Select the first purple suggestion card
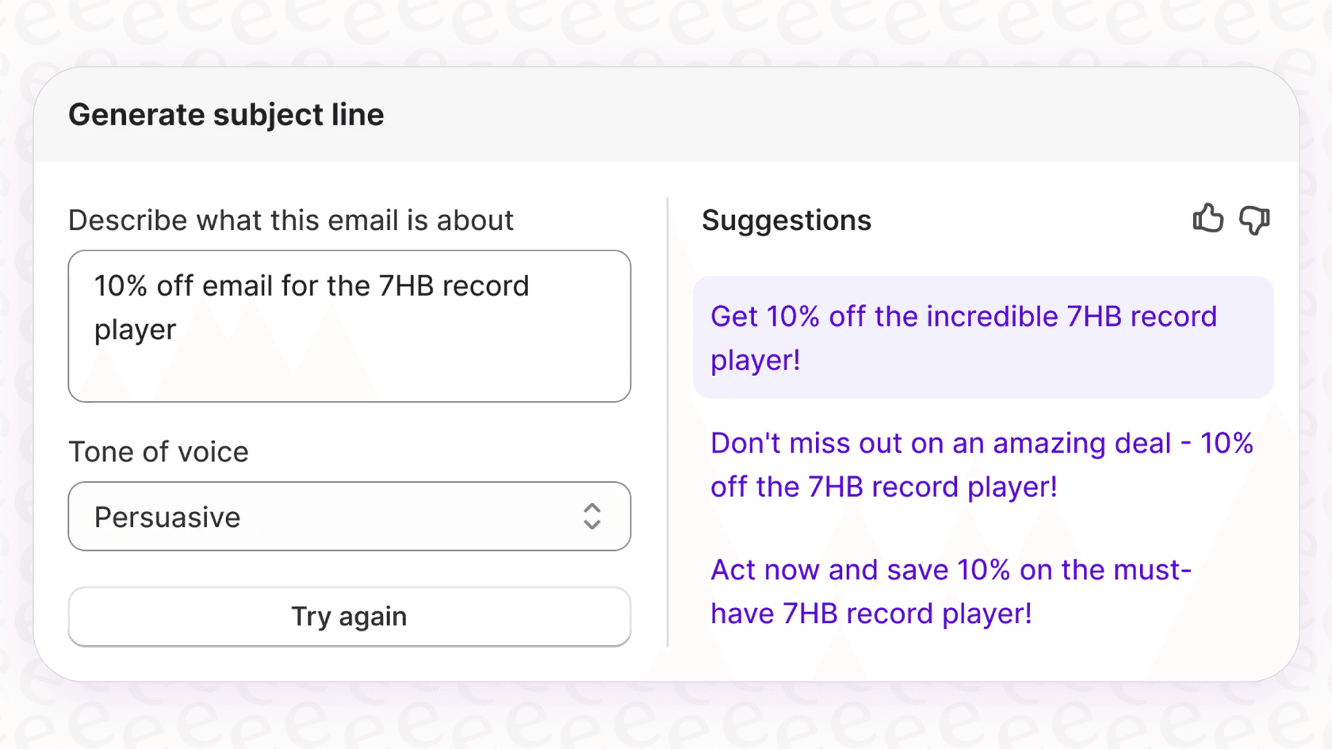The width and height of the screenshot is (1332, 749). coord(983,338)
